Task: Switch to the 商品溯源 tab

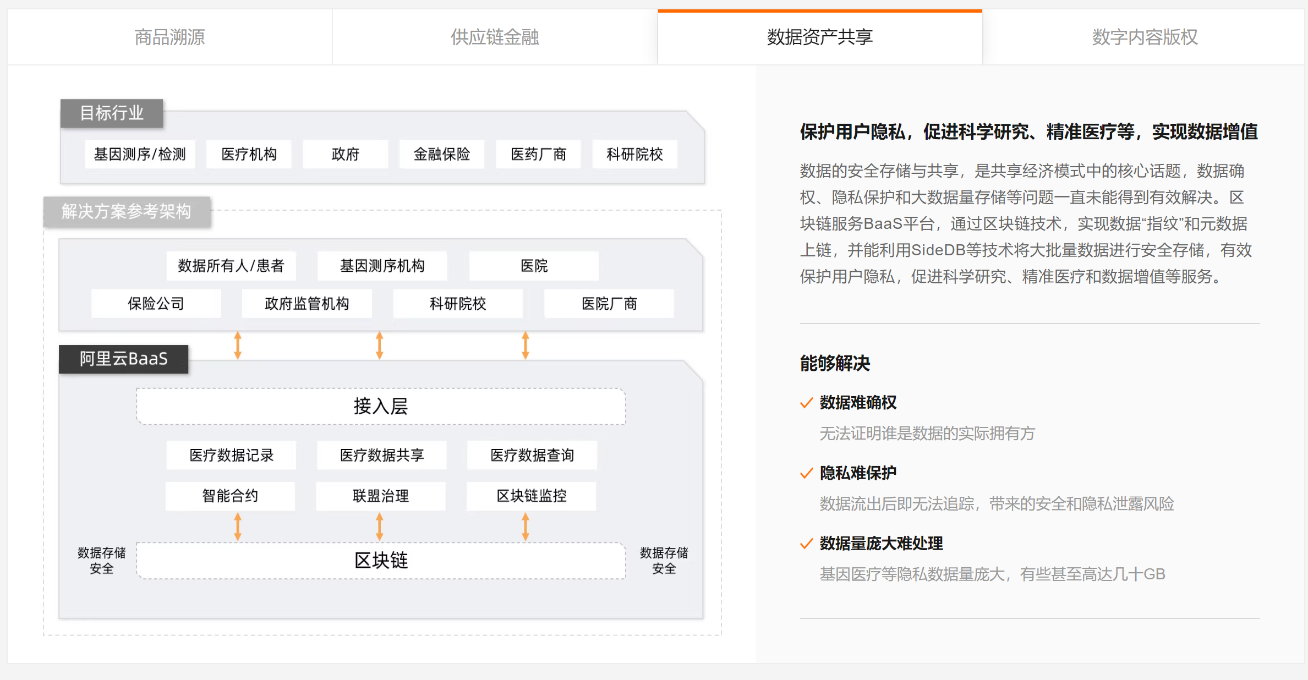Action: (169, 37)
